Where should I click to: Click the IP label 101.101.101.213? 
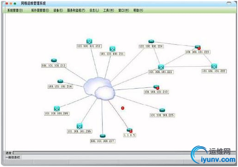click(54, 65)
